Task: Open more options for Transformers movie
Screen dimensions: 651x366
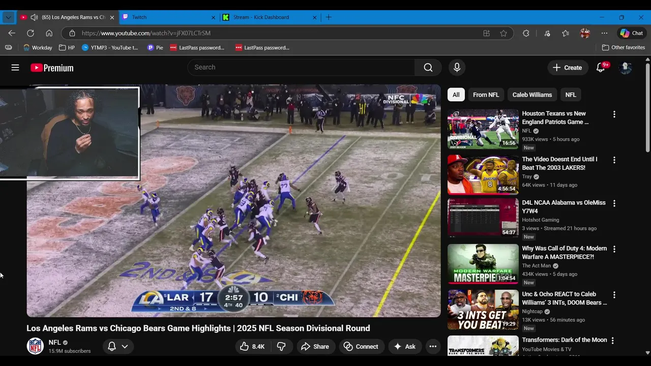Action: point(612,341)
